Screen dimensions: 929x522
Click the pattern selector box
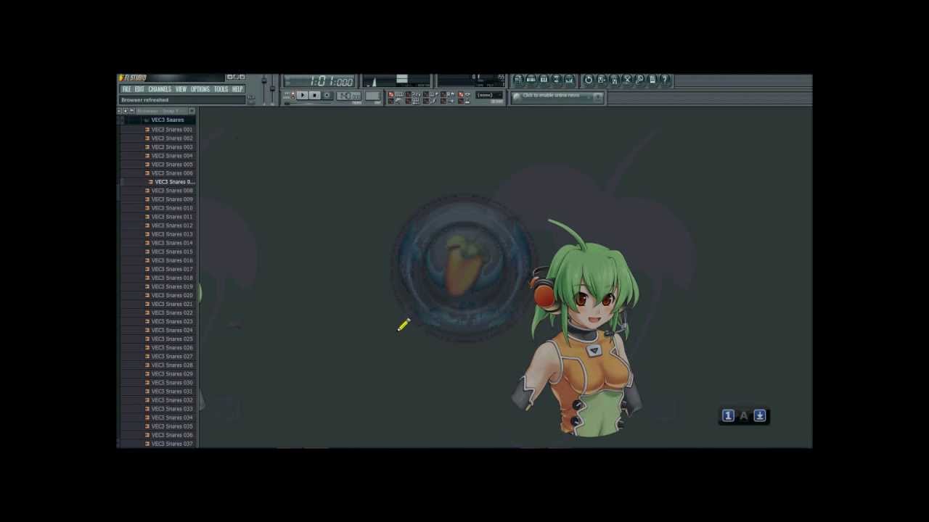[373, 95]
